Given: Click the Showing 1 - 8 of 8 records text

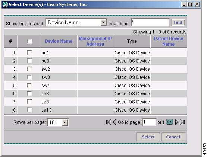Looking at the screenshot, I should pos(160,32).
